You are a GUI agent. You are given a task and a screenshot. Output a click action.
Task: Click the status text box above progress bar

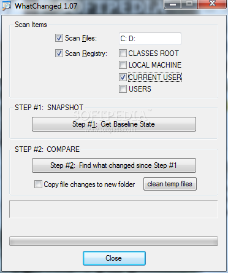(113, 209)
